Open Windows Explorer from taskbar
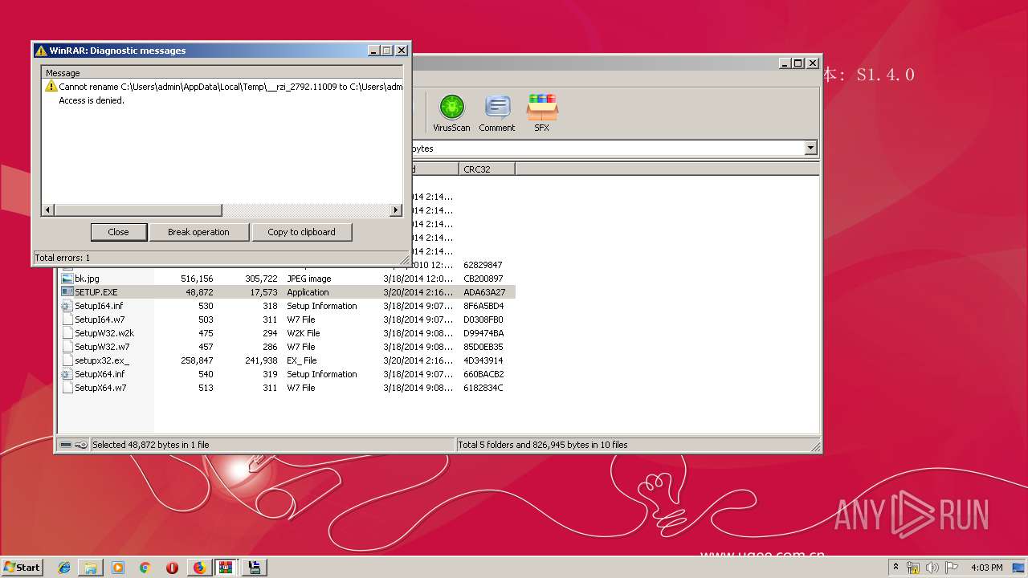Screen dimensions: 1028x578 click(x=91, y=568)
